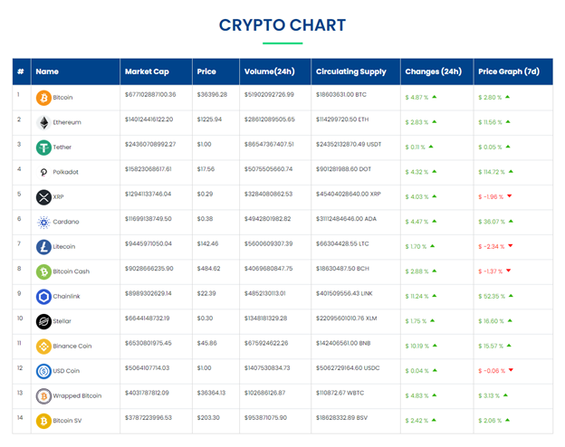The image size is (565, 447).
Task: Click the Volume(24h) column header
Action: tap(275, 71)
